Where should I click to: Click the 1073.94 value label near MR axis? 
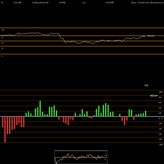pos(154,96)
